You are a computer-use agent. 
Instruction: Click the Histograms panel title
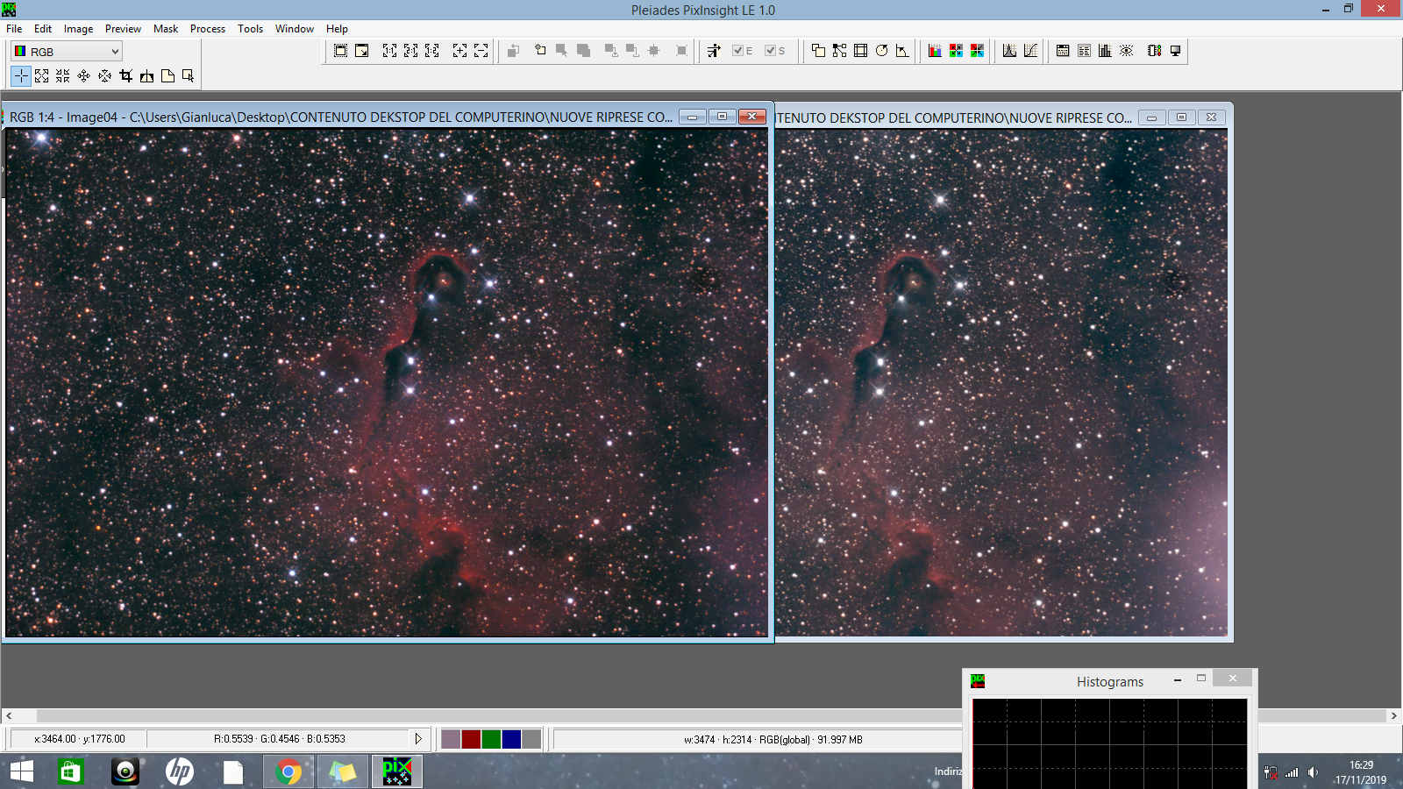(1110, 681)
